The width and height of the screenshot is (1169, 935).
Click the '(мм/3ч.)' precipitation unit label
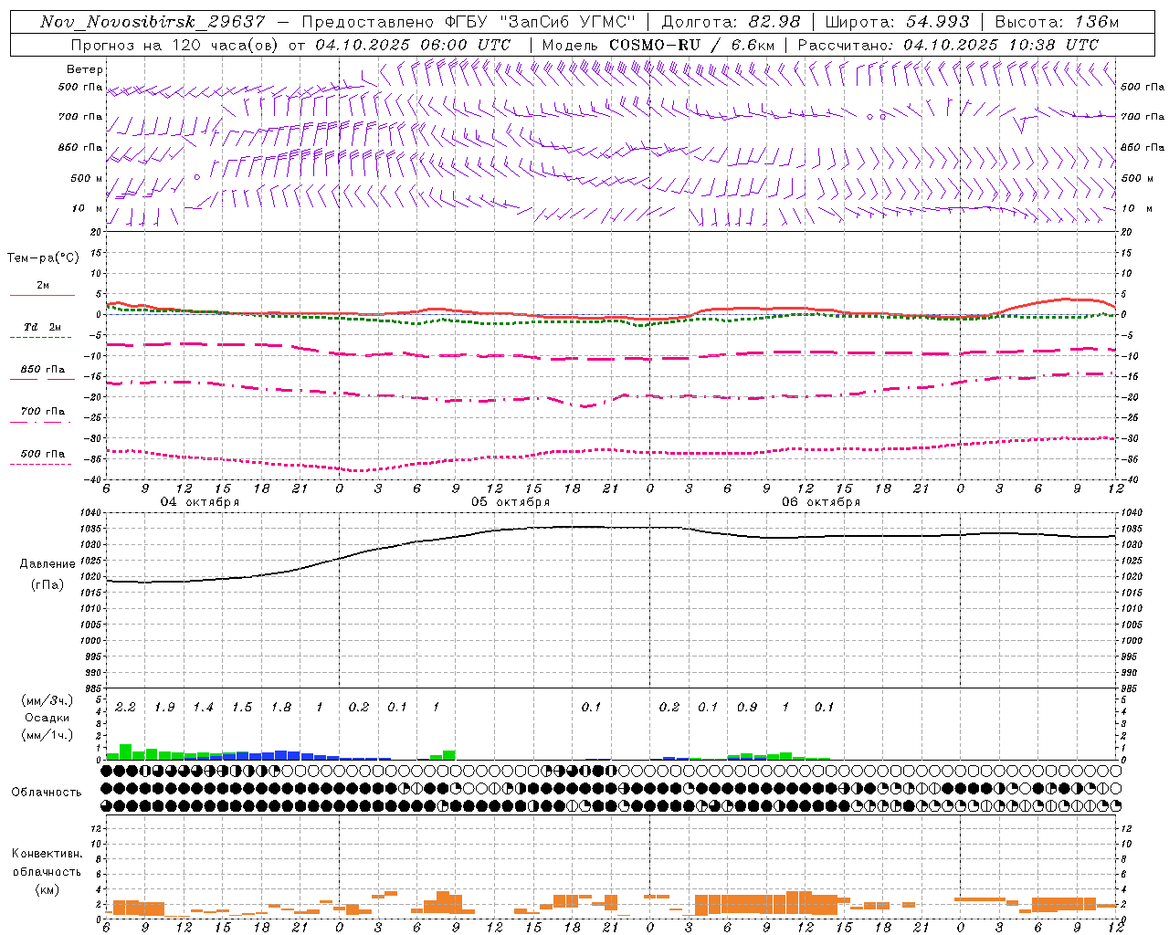point(47,700)
